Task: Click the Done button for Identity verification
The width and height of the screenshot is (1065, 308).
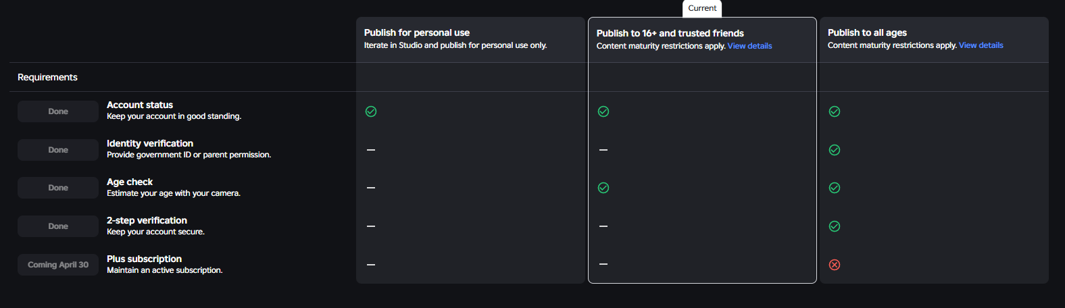Action: (58, 150)
